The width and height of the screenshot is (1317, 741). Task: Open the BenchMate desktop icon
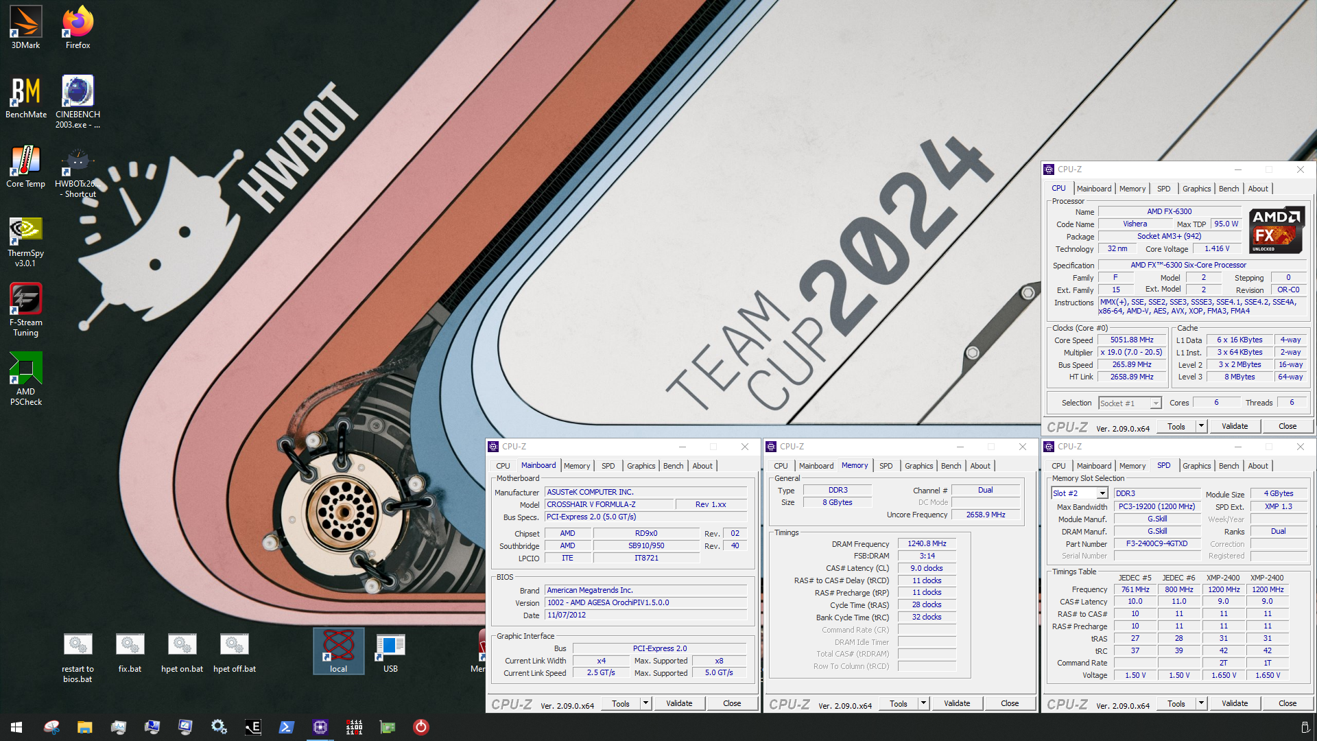click(25, 97)
